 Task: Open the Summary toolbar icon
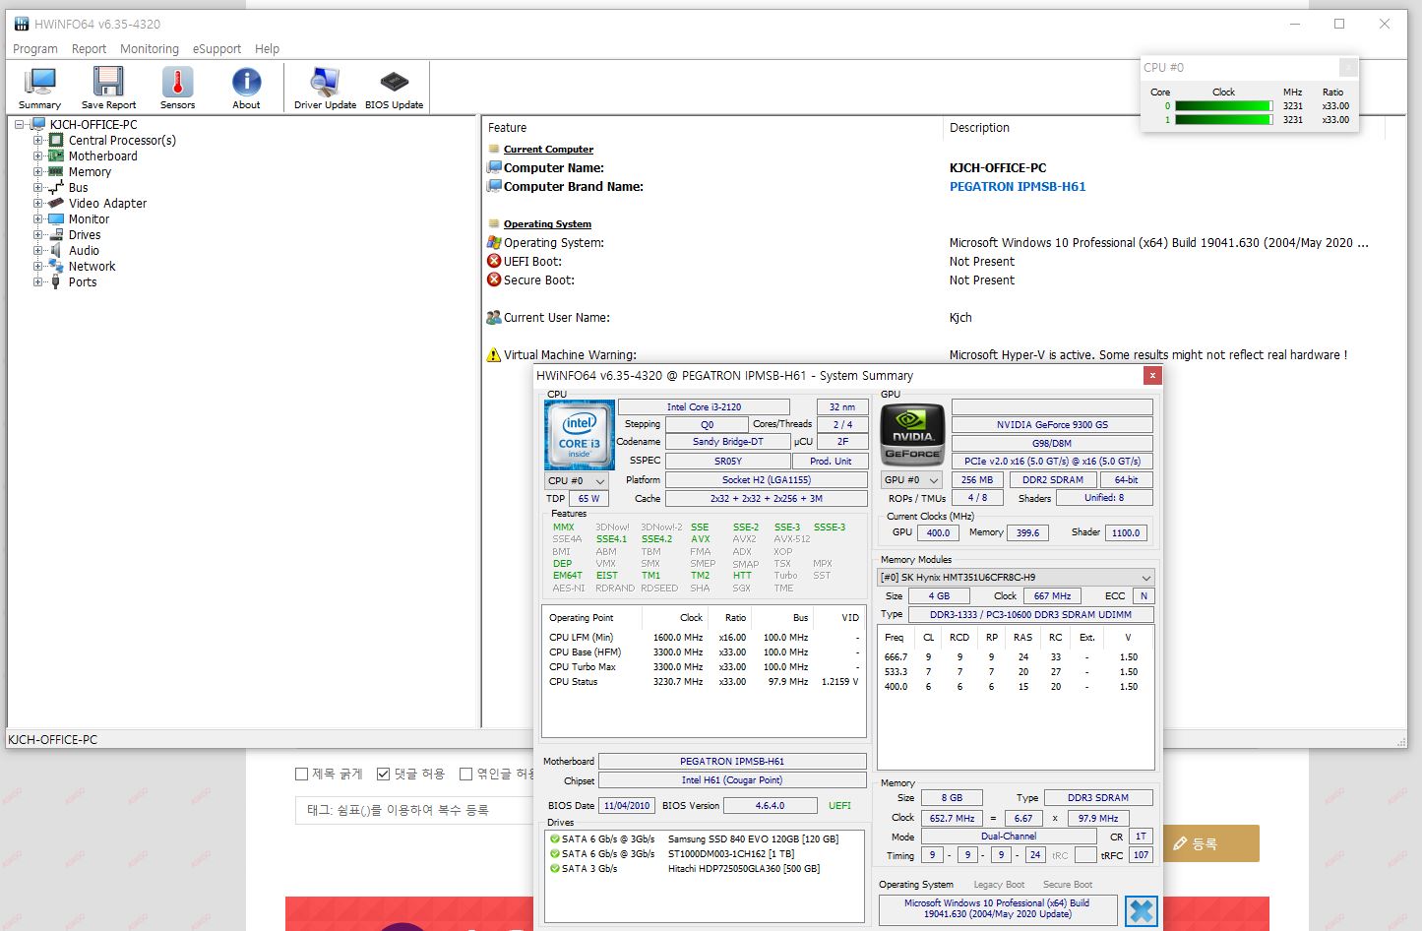(x=39, y=88)
